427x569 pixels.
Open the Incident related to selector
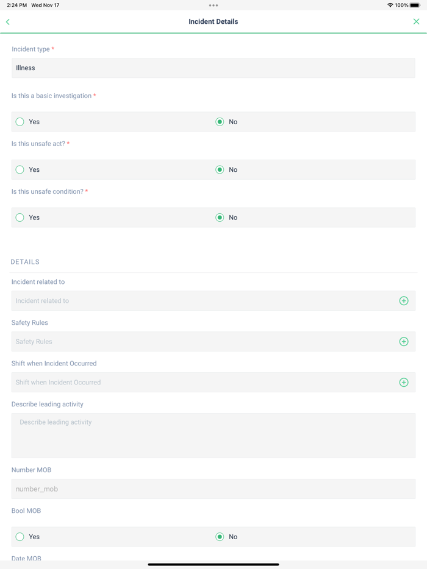pyautogui.click(x=201, y=301)
